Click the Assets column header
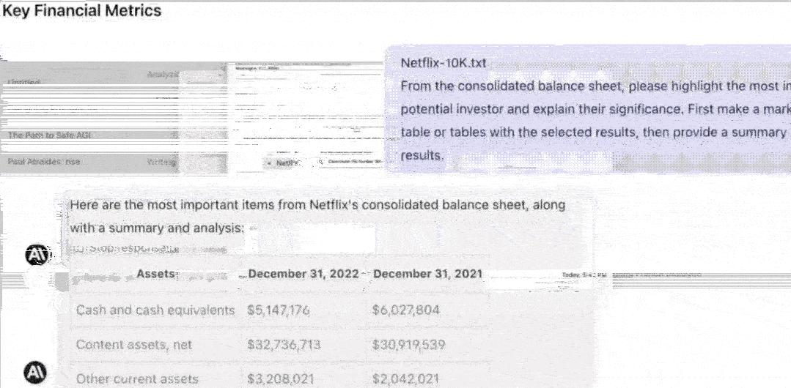The height and width of the screenshot is (388, 791). pos(155,274)
